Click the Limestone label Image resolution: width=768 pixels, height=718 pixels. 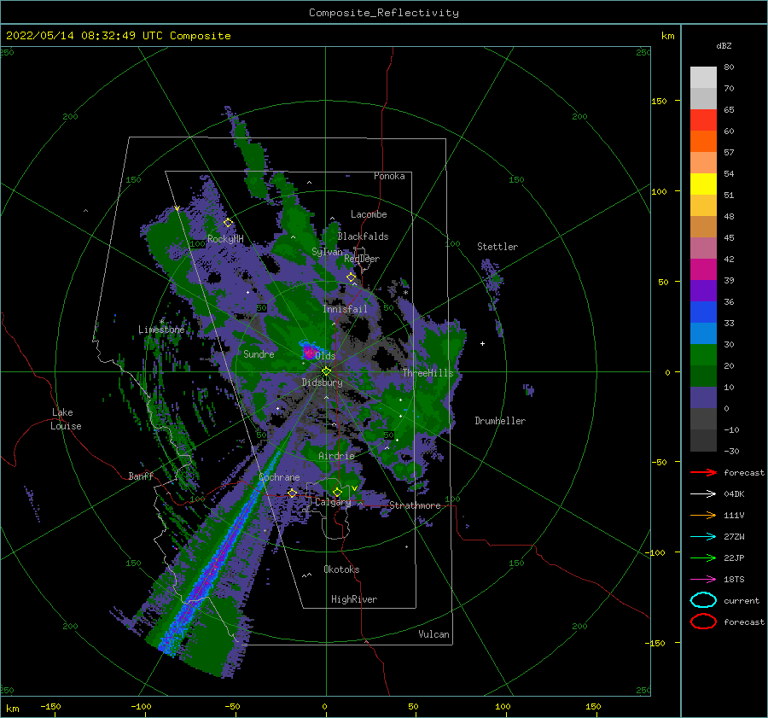point(161,330)
